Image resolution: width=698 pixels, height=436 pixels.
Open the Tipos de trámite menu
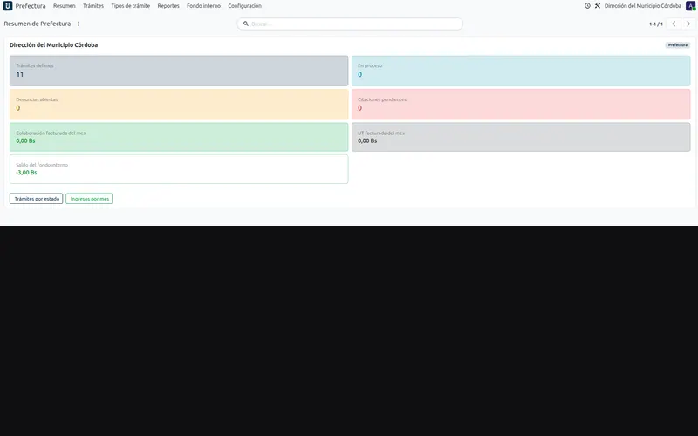(x=130, y=6)
